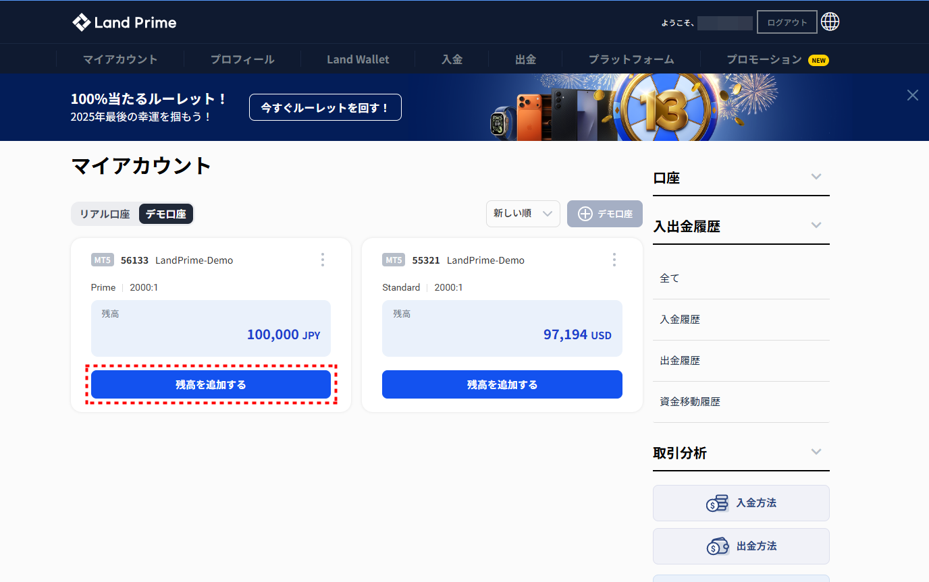This screenshot has height=582, width=929.
Task: Click the 97,194 USD balance value
Action: (577, 334)
